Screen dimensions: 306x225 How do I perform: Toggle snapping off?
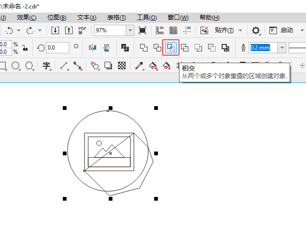[x=204, y=30]
